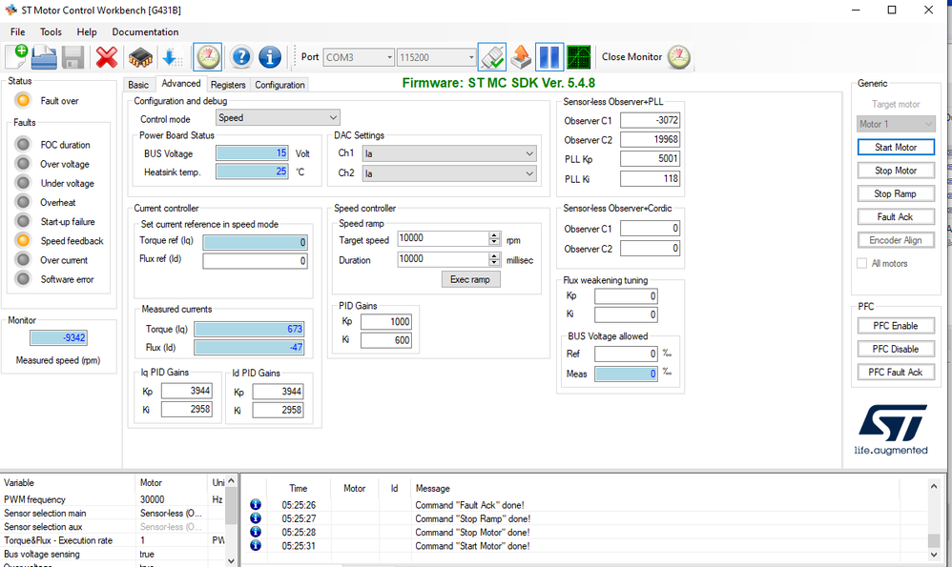Open the Help menu

point(86,31)
